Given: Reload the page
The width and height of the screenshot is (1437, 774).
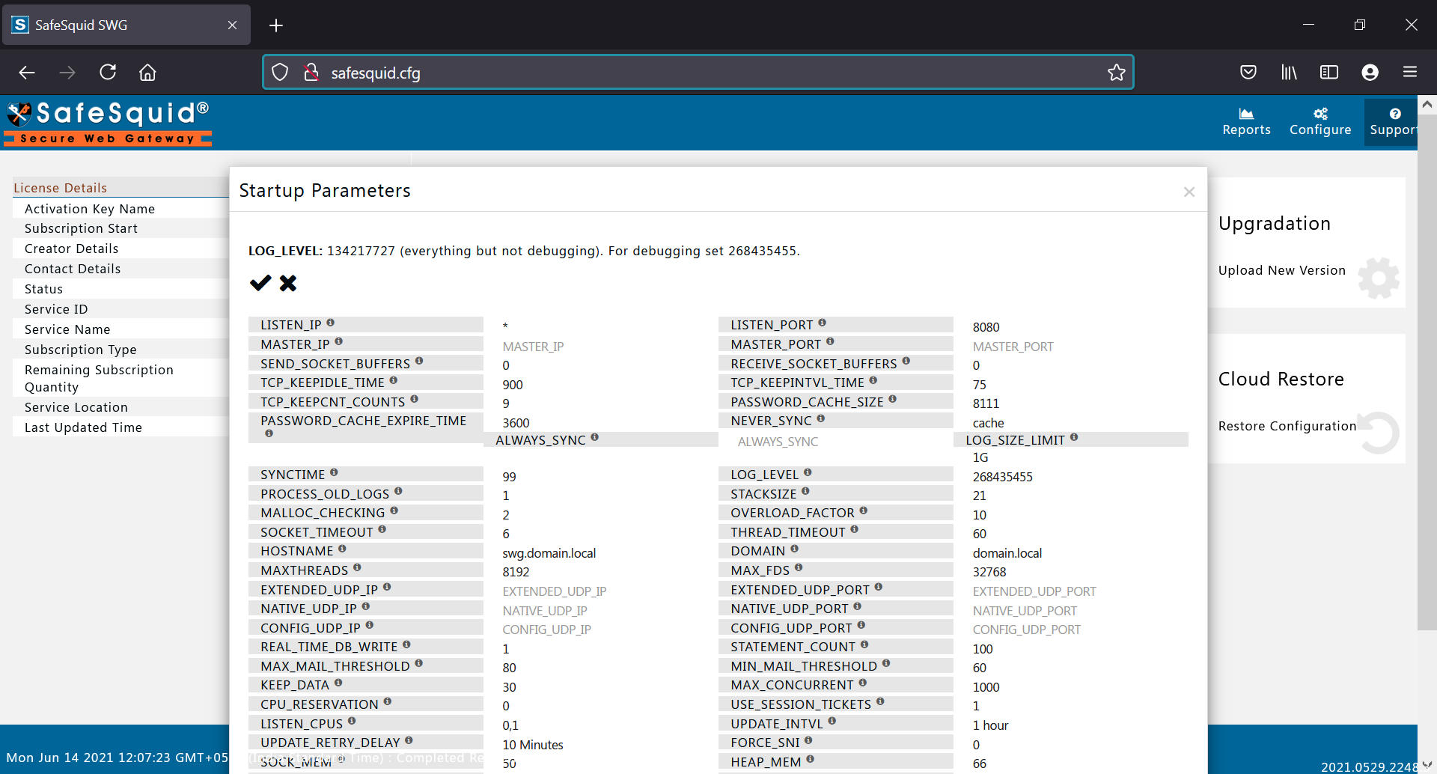Looking at the screenshot, I should (108, 72).
